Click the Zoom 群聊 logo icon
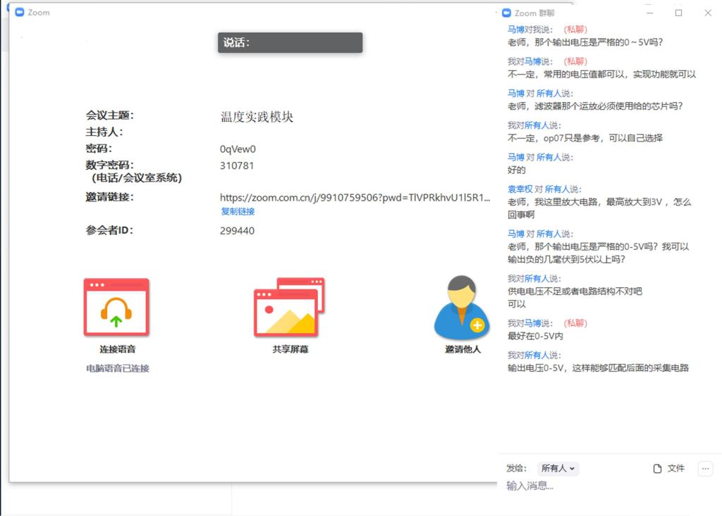Viewport: 722px width, 516px height. (x=506, y=13)
